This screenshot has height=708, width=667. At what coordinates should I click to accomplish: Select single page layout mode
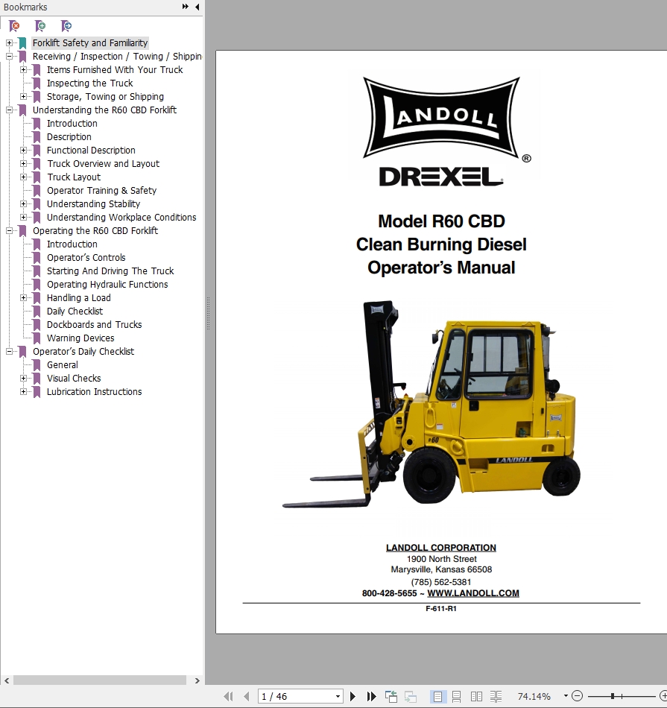click(x=437, y=696)
